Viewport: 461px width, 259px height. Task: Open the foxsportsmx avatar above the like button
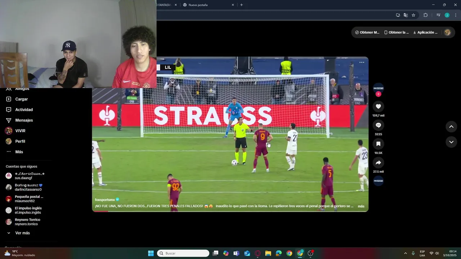pyautogui.click(x=378, y=88)
